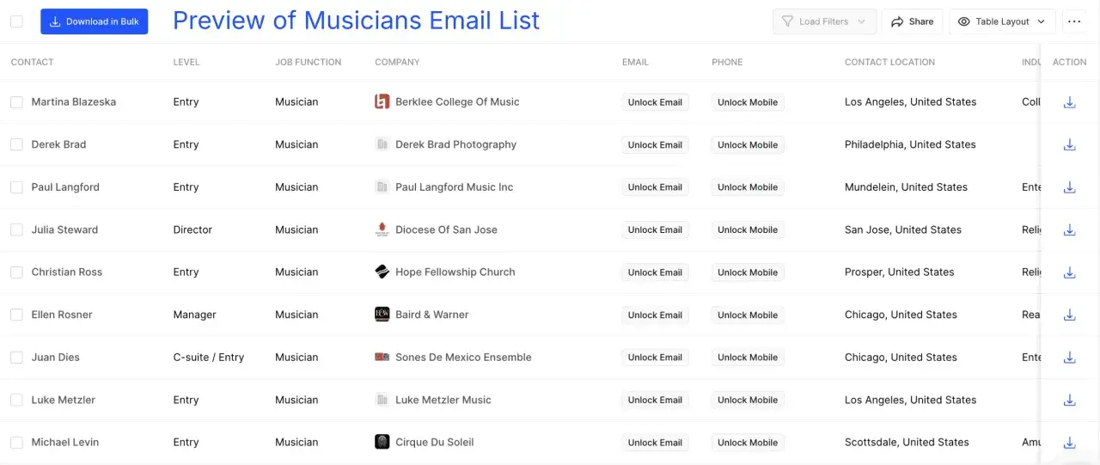Select Julia Steward's row checkbox
Viewport: 1100px width, 465px height.
[x=16, y=229]
